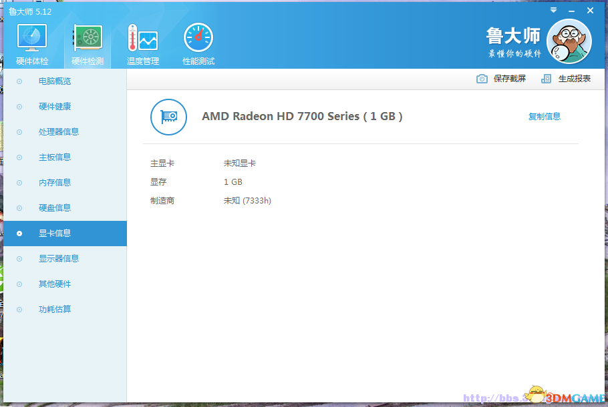Click the bullet beside 显示器信息
The image size is (608, 407).
(x=19, y=259)
